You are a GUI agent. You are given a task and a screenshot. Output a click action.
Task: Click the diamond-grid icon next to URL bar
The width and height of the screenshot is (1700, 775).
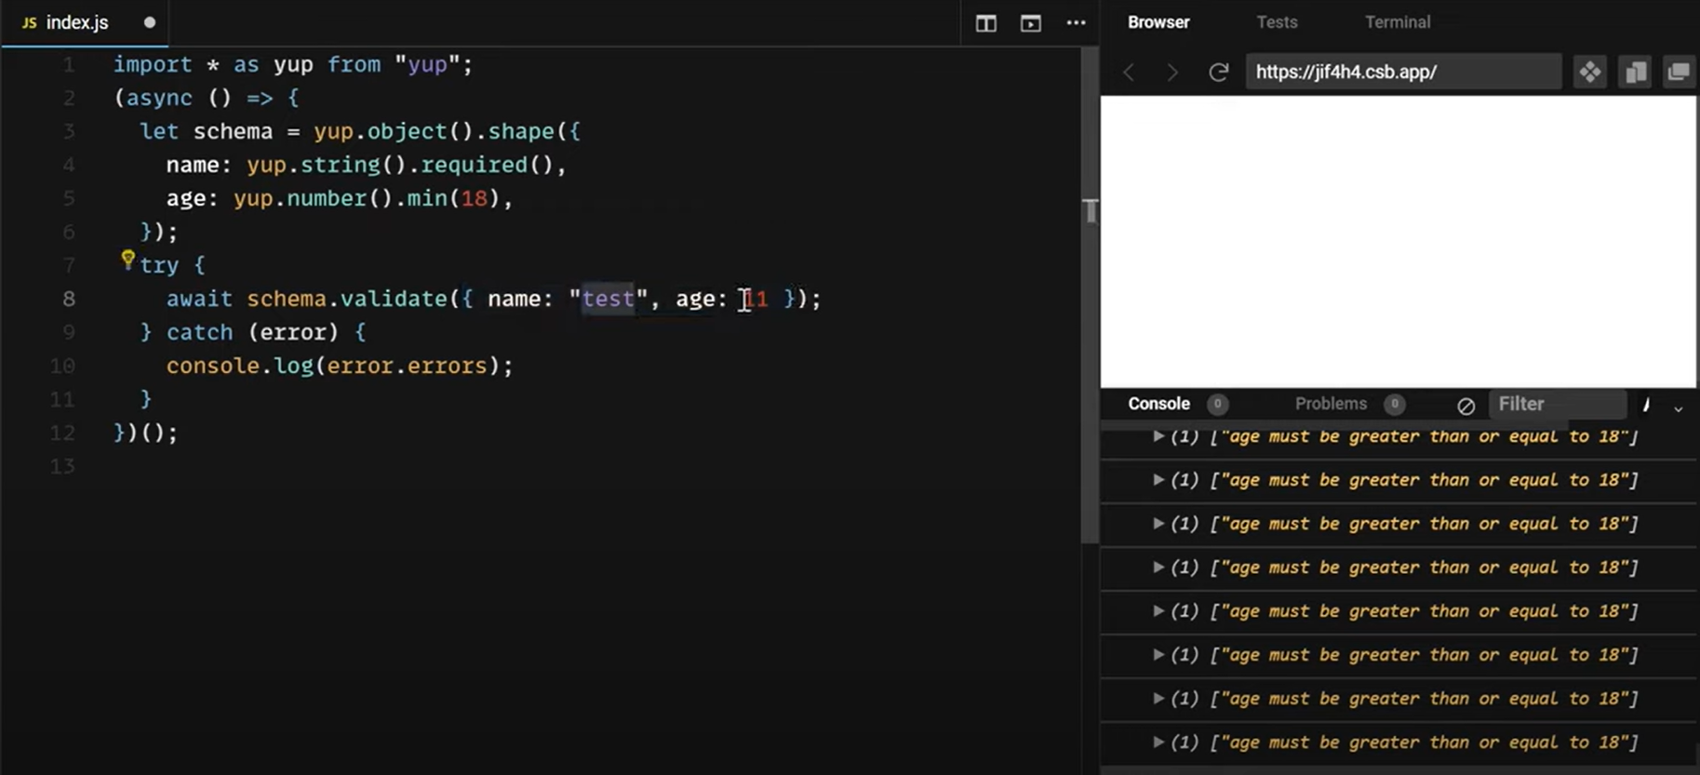point(1590,72)
